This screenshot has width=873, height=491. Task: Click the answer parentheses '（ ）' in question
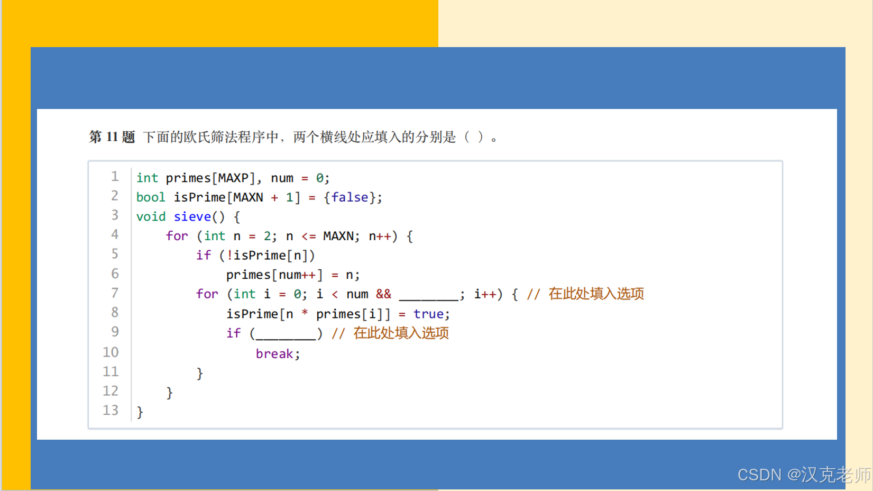tap(473, 137)
